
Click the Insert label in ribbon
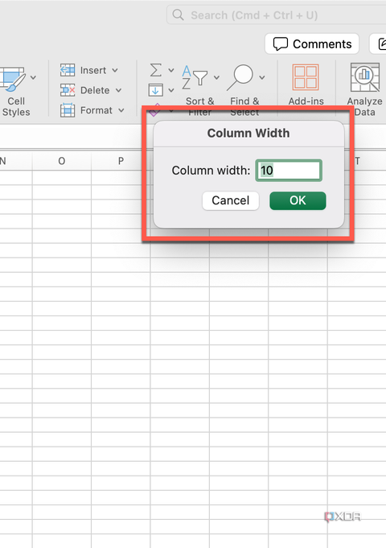tap(93, 70)
